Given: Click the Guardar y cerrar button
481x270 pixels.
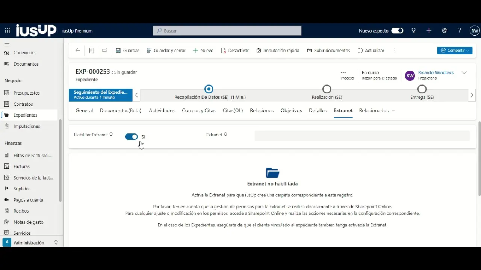Looking at the screenshot, I should tap(166, 51).
